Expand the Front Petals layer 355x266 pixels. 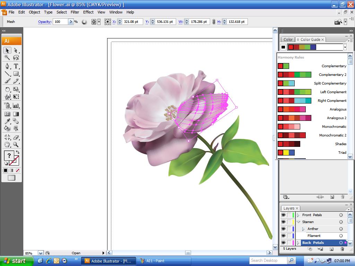tap(298, 215)
